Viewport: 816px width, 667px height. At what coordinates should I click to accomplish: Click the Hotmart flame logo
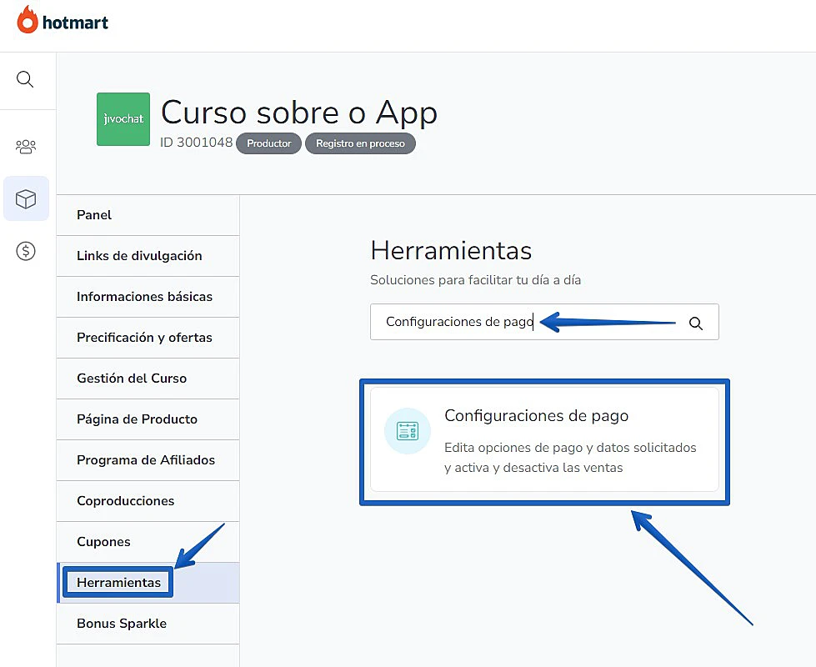[28, 20]
